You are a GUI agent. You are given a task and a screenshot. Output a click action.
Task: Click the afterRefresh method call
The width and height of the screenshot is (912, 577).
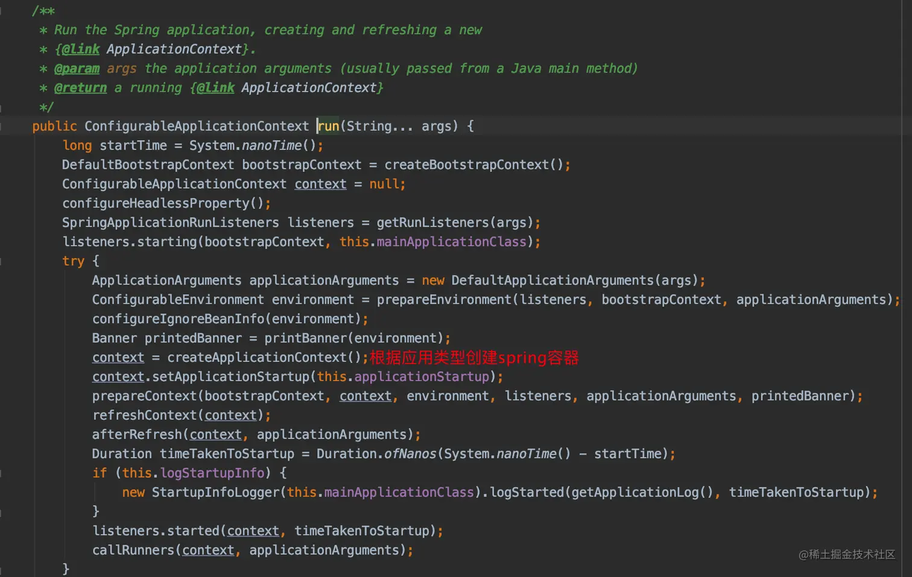(x=136, y=435)
